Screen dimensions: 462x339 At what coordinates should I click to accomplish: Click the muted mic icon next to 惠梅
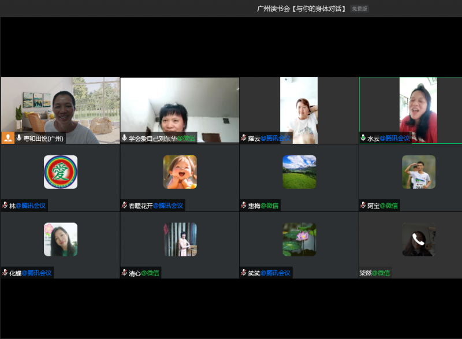click(x=244, y=206)
